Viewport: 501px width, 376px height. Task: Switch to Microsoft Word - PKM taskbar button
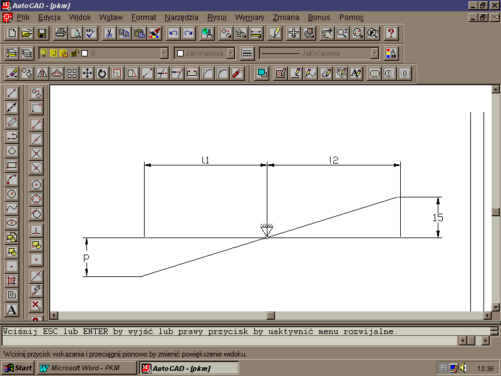(x=86, y=368)
